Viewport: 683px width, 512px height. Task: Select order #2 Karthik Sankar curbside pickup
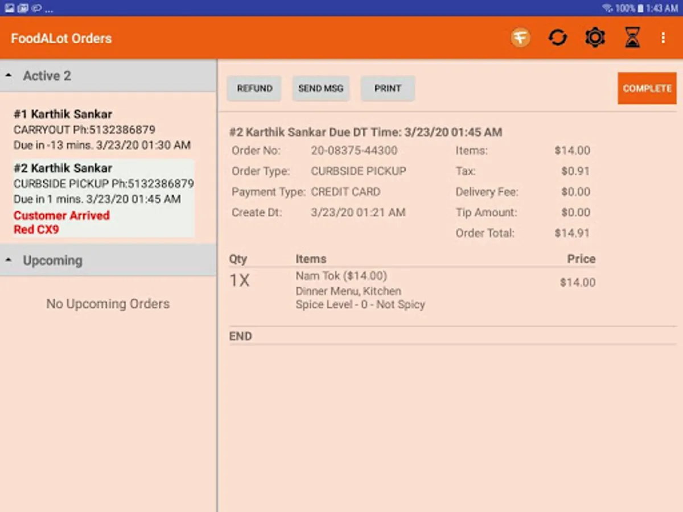[102, 198]
